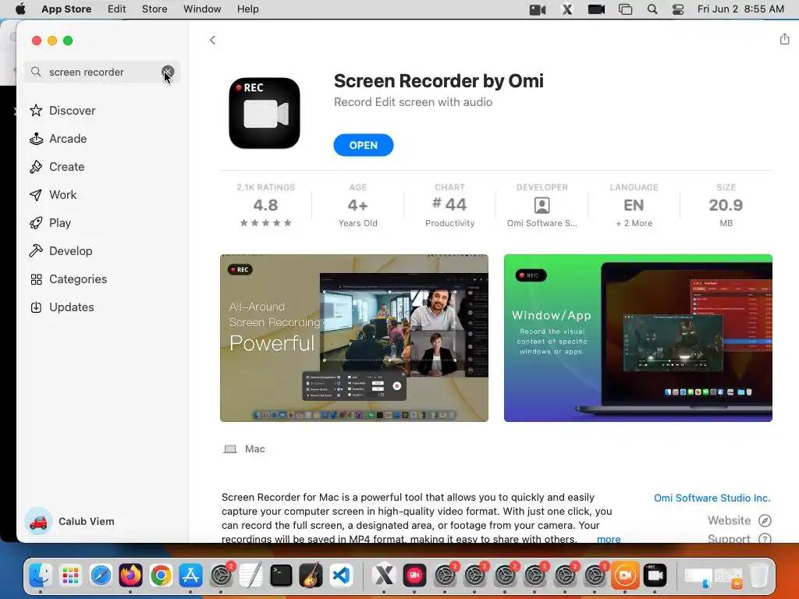Open the Develop section in the sidebar

click(x=61, y=250)
